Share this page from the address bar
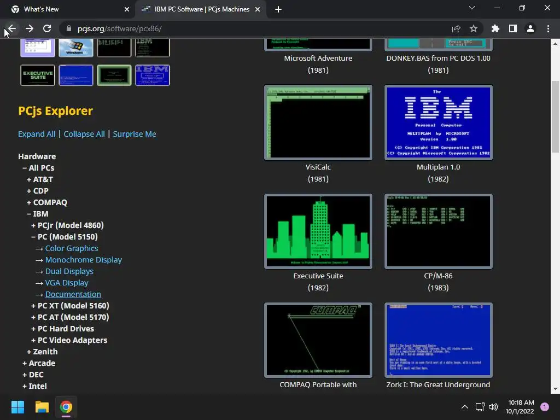Viewport: 560px width, 420px height. pyautogui.click(x=456, y=28)
